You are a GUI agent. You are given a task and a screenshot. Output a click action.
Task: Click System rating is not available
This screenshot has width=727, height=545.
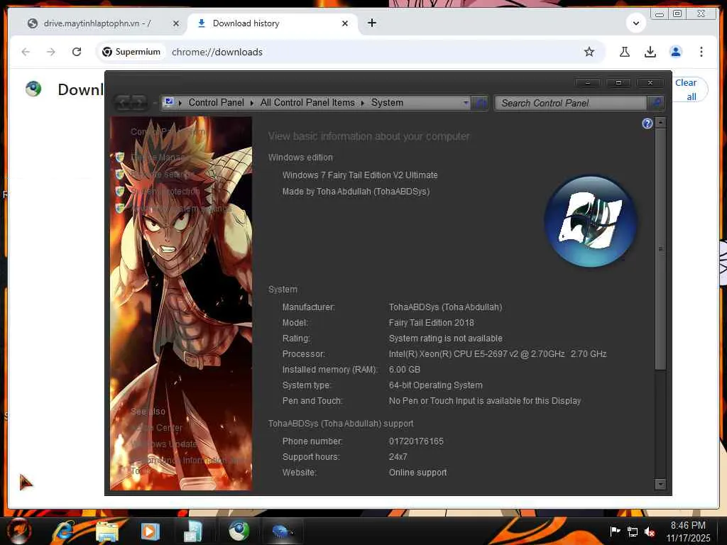446,338
